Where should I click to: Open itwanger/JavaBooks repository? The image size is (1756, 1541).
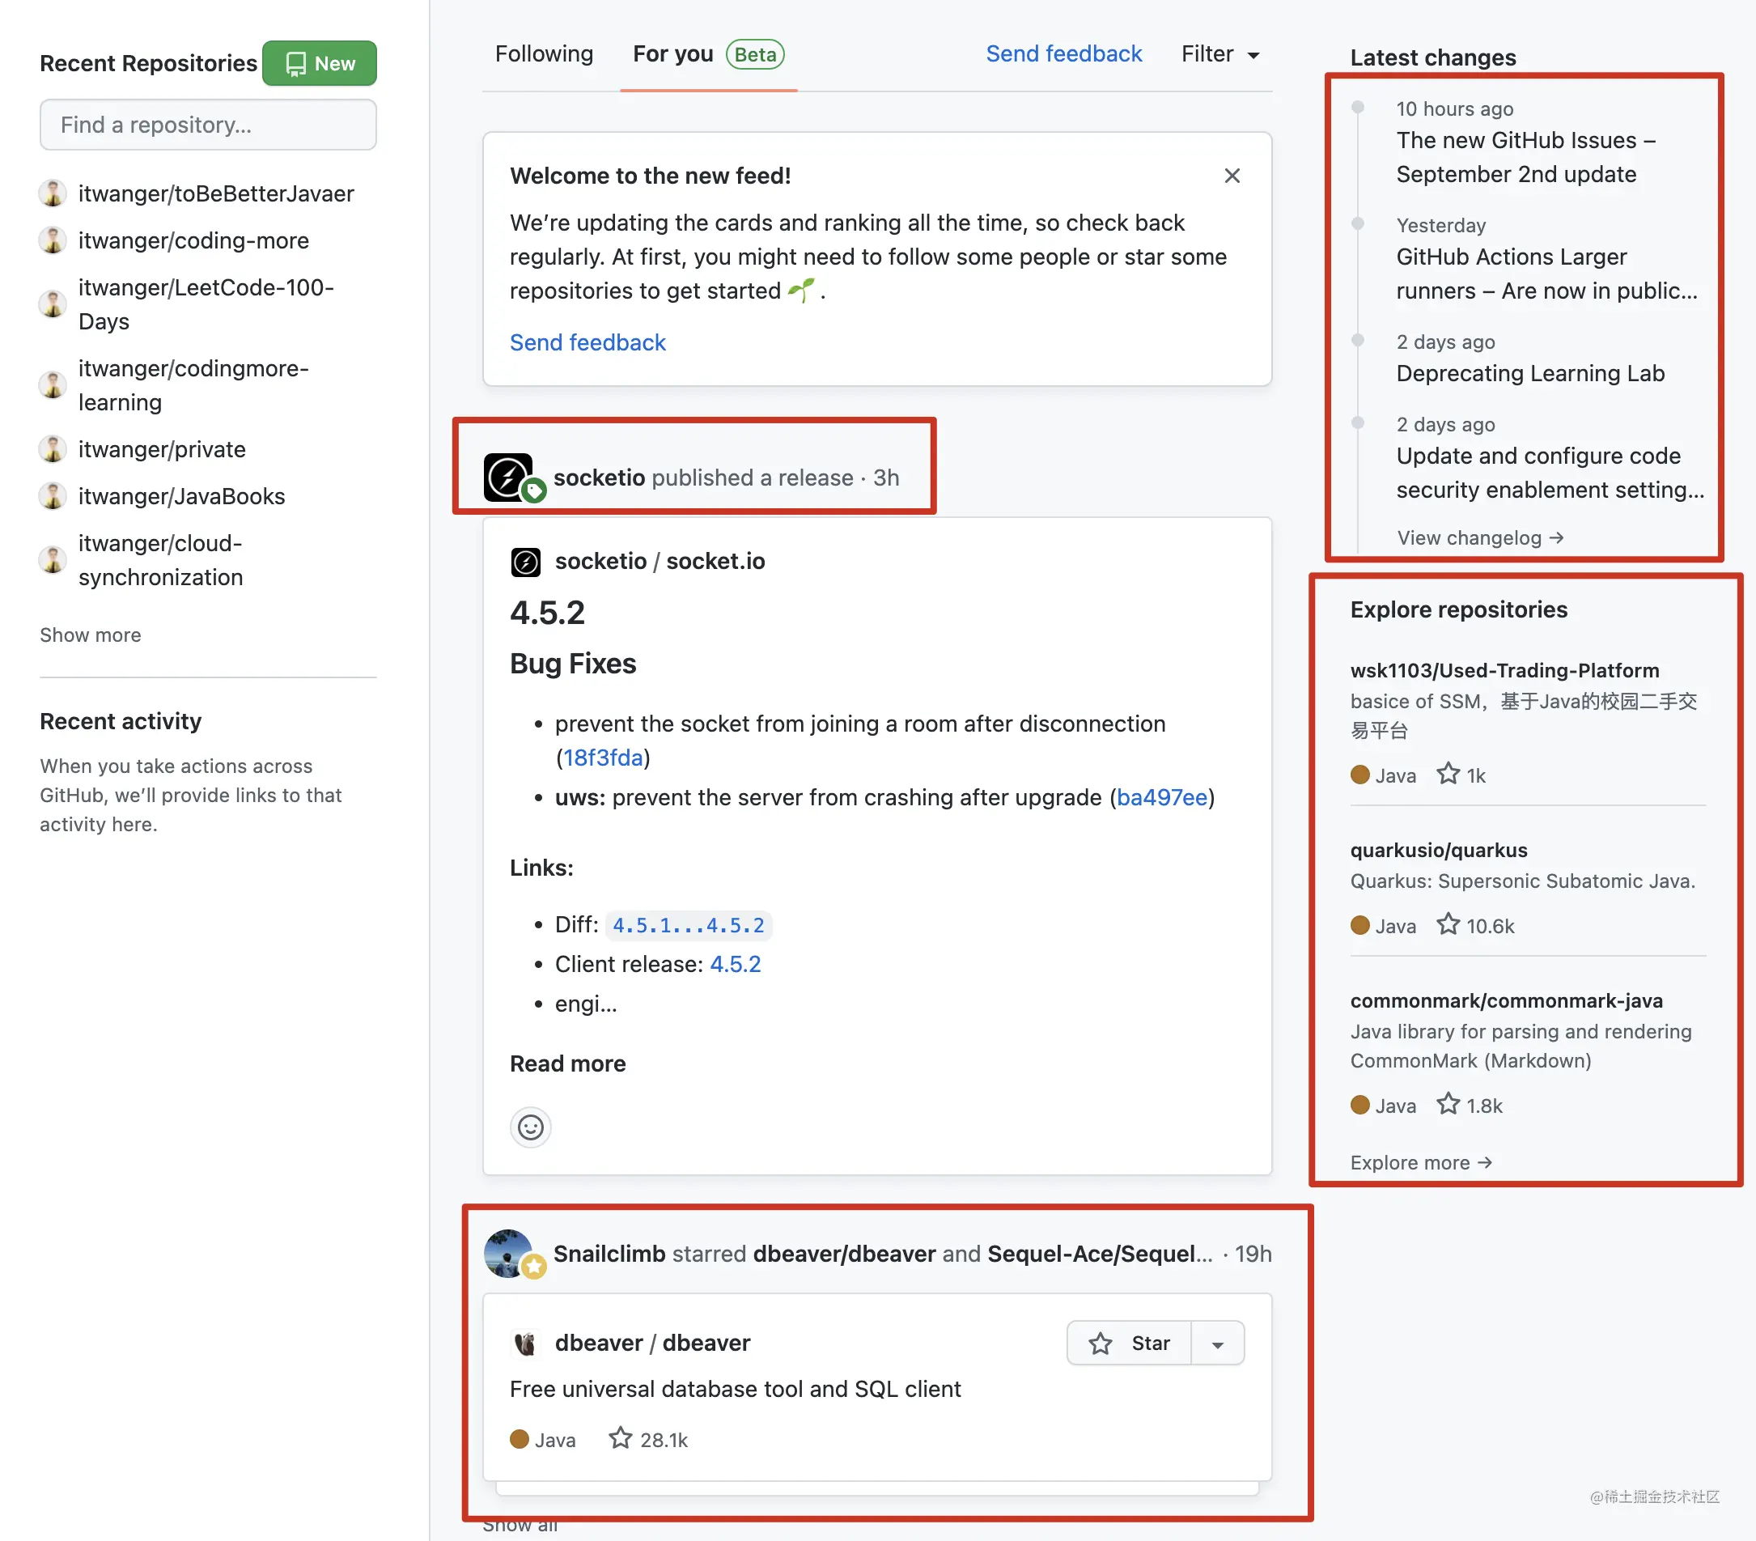(x=181, y=496)
